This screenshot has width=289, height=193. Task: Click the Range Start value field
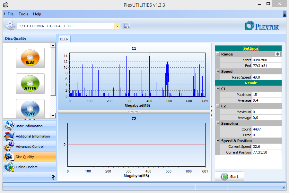267,60
